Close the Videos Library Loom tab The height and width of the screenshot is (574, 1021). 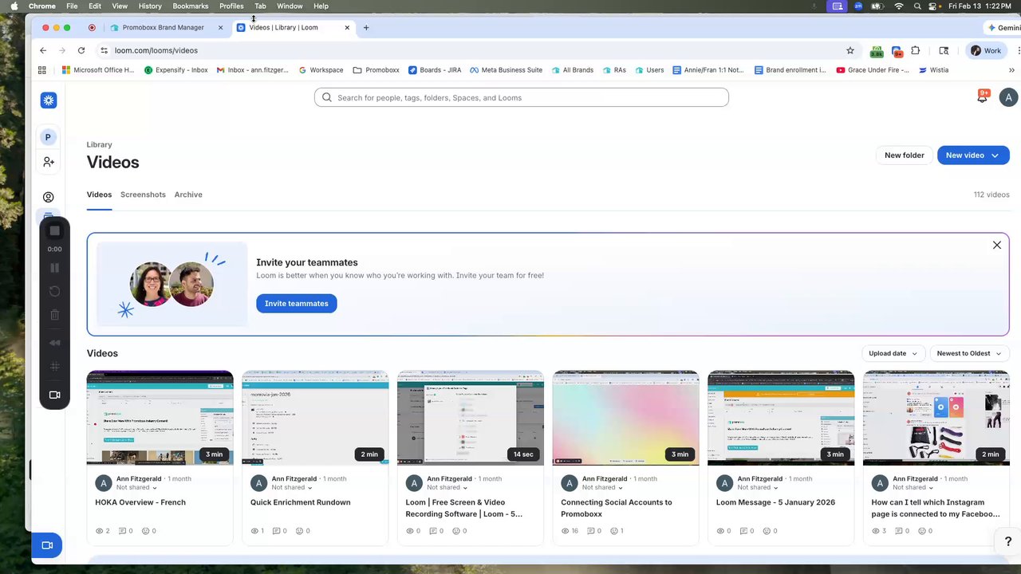[347, 27]
